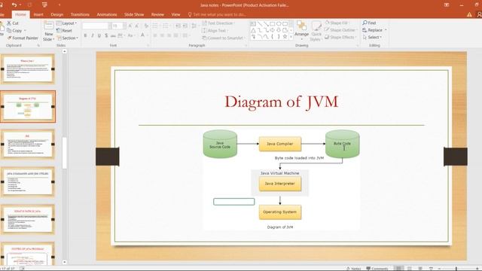The height and width of the screenshot is (271, 482).
Task: Select the triangle shape in gallery
Action: tap(253, 30)
